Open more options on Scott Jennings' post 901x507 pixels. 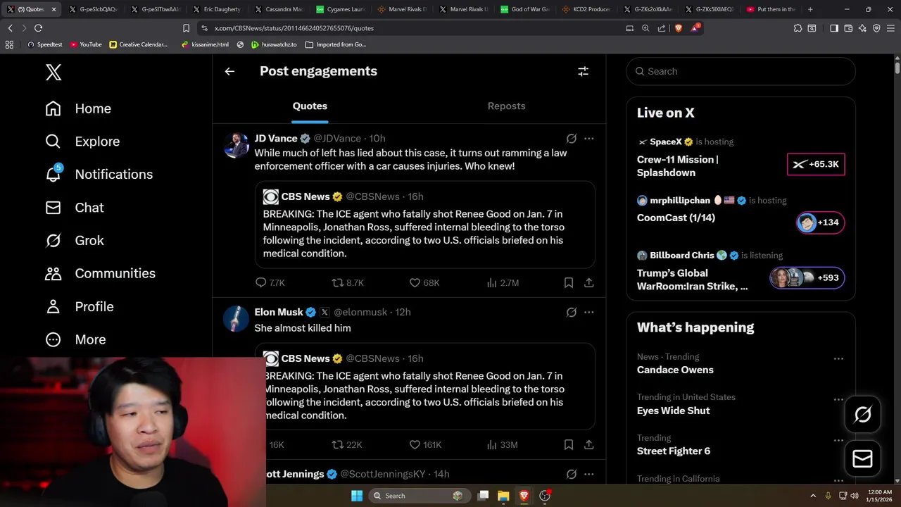click(x=588, y=474)
